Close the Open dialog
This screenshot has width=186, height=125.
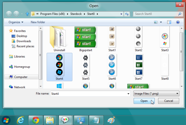pyautogui.click(x=180, y=4)
